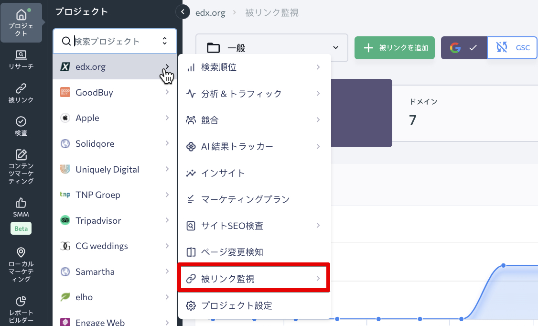Open the 分析＆トラフィック submenu
Image resolution: width=538 pixels, height=326 pixels.
254,94
